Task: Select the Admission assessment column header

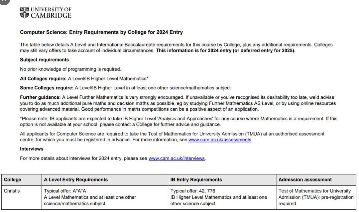Action: [x=316, y=180]
